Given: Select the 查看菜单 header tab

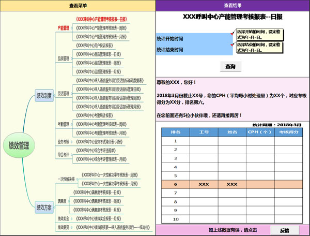Looking at the screenshot, I should click(78, 5).
